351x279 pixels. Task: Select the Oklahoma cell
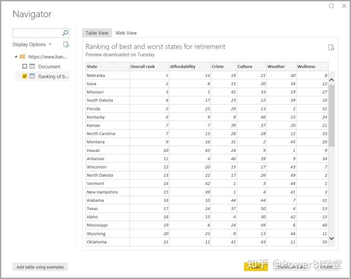(x=107, y=242)
